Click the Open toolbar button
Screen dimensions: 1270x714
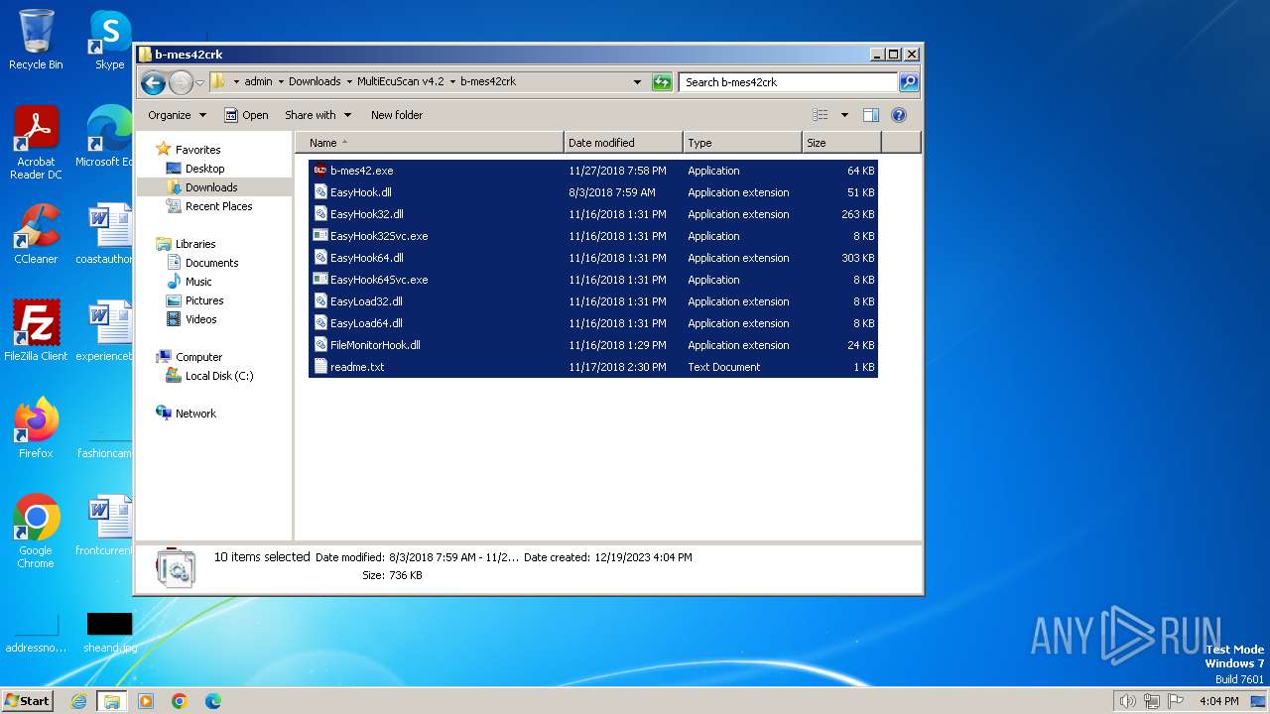point(246,115)
